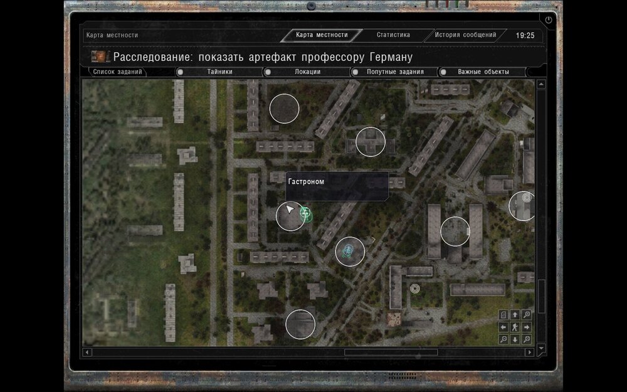Click the vertical scrollbar up arrow
Image resolution: width=627 pixels, height=392 pixels.
coord(541,84)
